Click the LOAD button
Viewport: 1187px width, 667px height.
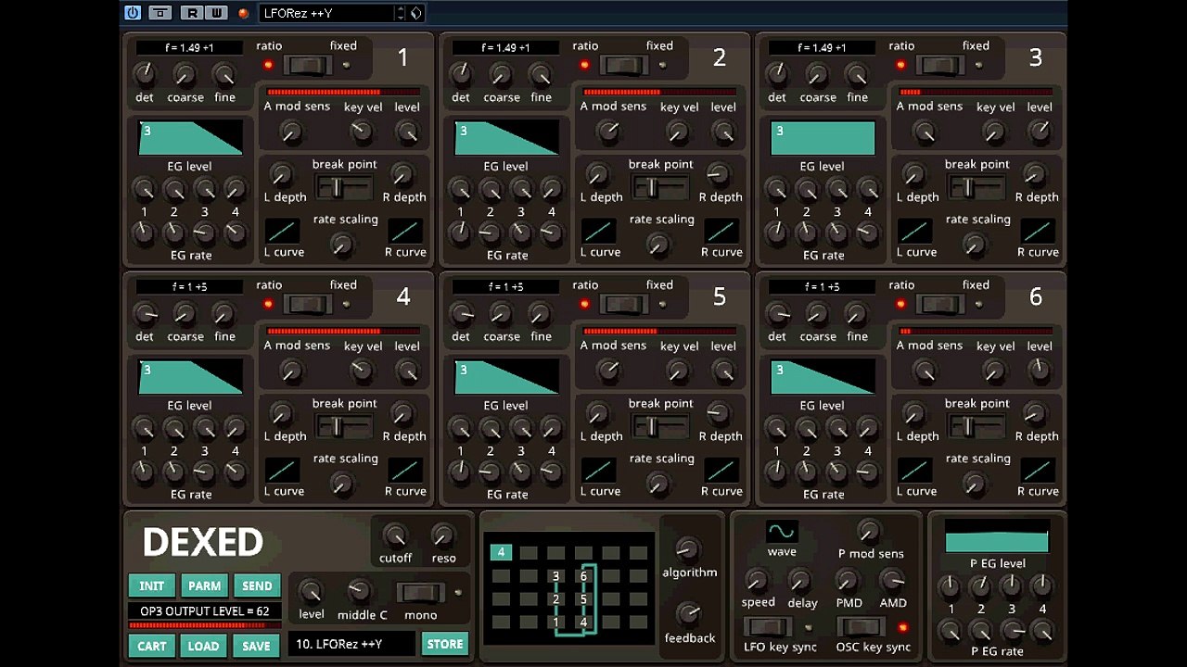coord(204,646)
